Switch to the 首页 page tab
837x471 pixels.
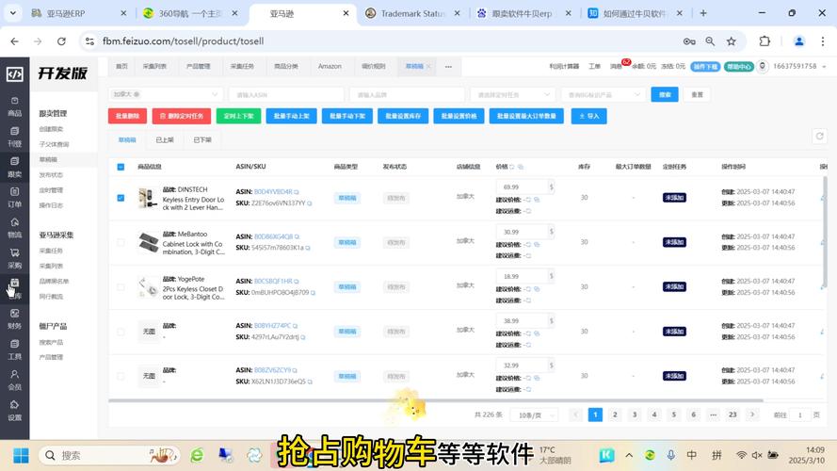[x=121, y=67]
